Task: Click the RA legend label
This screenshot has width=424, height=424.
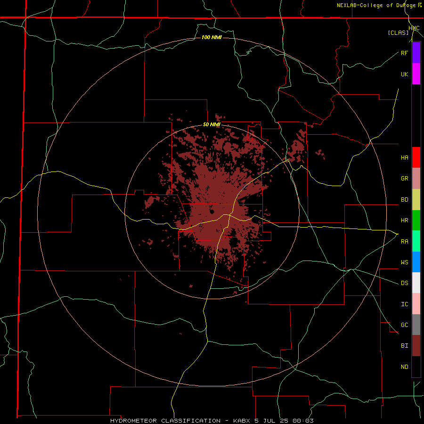Action: point(404,242)
